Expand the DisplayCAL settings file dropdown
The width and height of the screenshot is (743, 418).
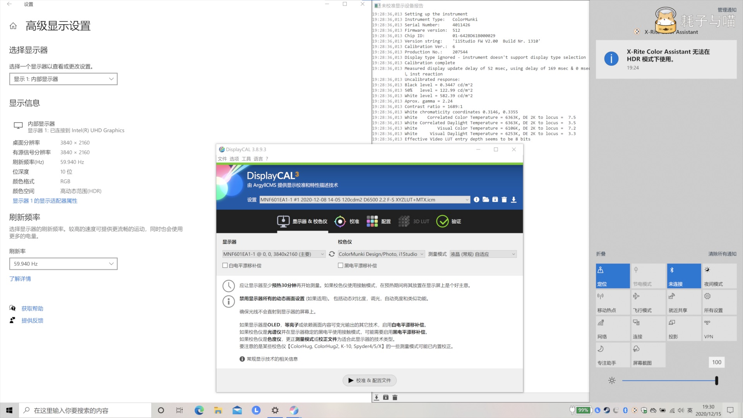pos(365,200)
